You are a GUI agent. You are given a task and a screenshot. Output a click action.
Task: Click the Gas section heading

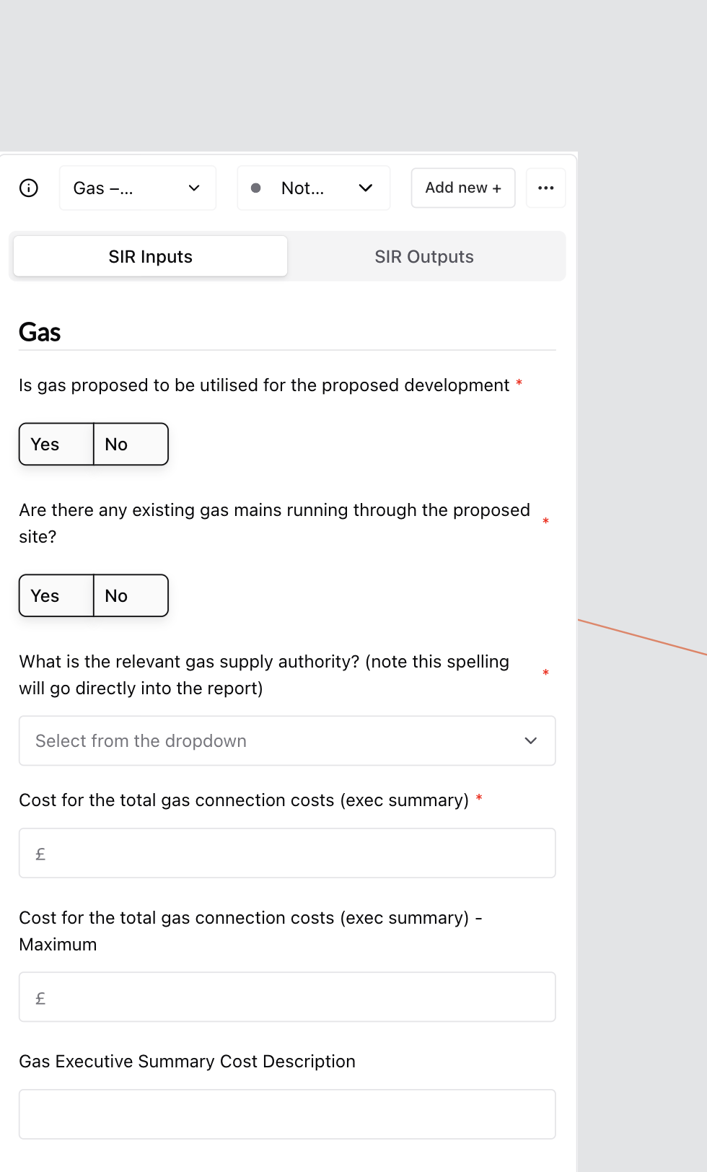click(x=40, y=333)
